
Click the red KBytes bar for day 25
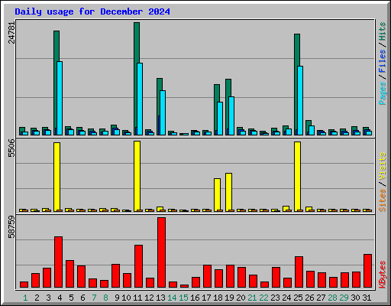tap(299, 272)
